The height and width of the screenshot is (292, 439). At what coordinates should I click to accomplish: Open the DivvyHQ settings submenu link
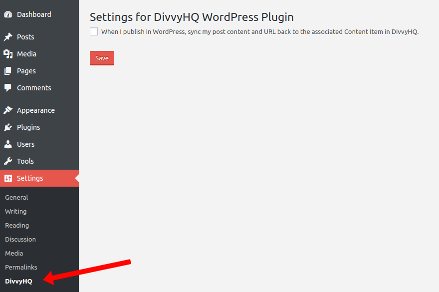click(x=19, y=282)
